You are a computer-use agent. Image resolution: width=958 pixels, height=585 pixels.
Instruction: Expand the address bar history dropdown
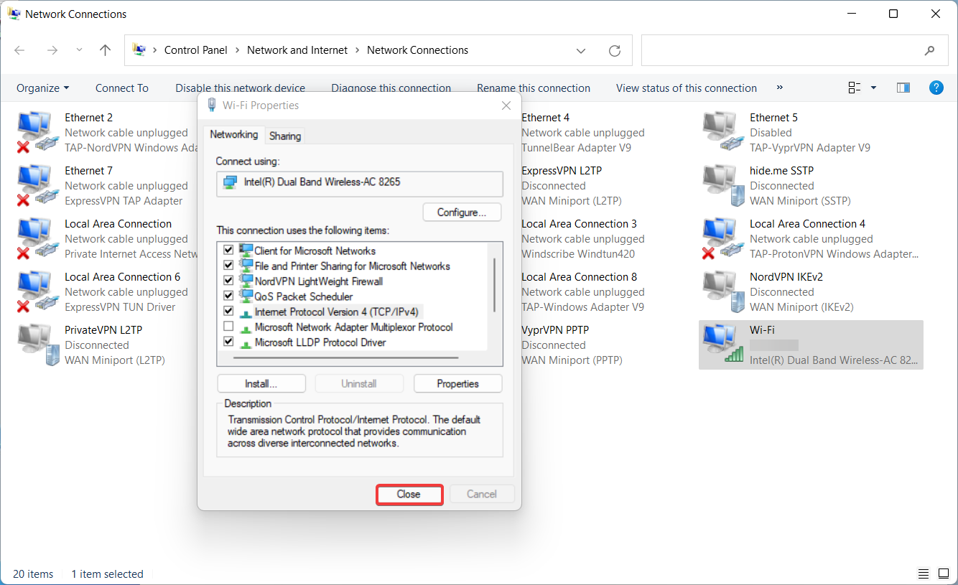581,50
